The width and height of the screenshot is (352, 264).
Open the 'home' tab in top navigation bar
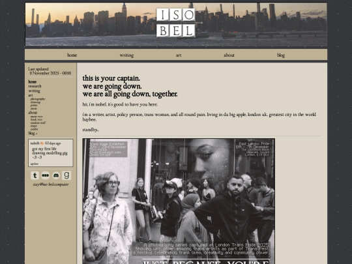click(x=72, y=55)
